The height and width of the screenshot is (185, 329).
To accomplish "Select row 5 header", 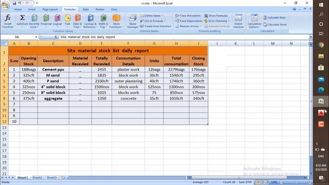I will tap(4, 81).
